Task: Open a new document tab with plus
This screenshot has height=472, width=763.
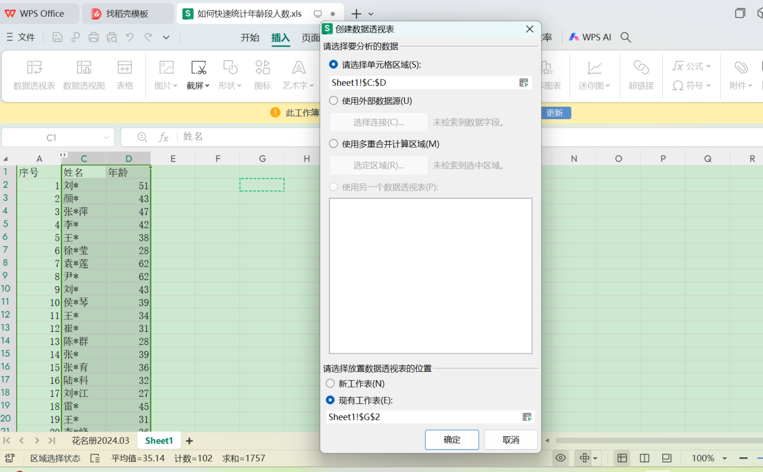Action: coord(356,14)
